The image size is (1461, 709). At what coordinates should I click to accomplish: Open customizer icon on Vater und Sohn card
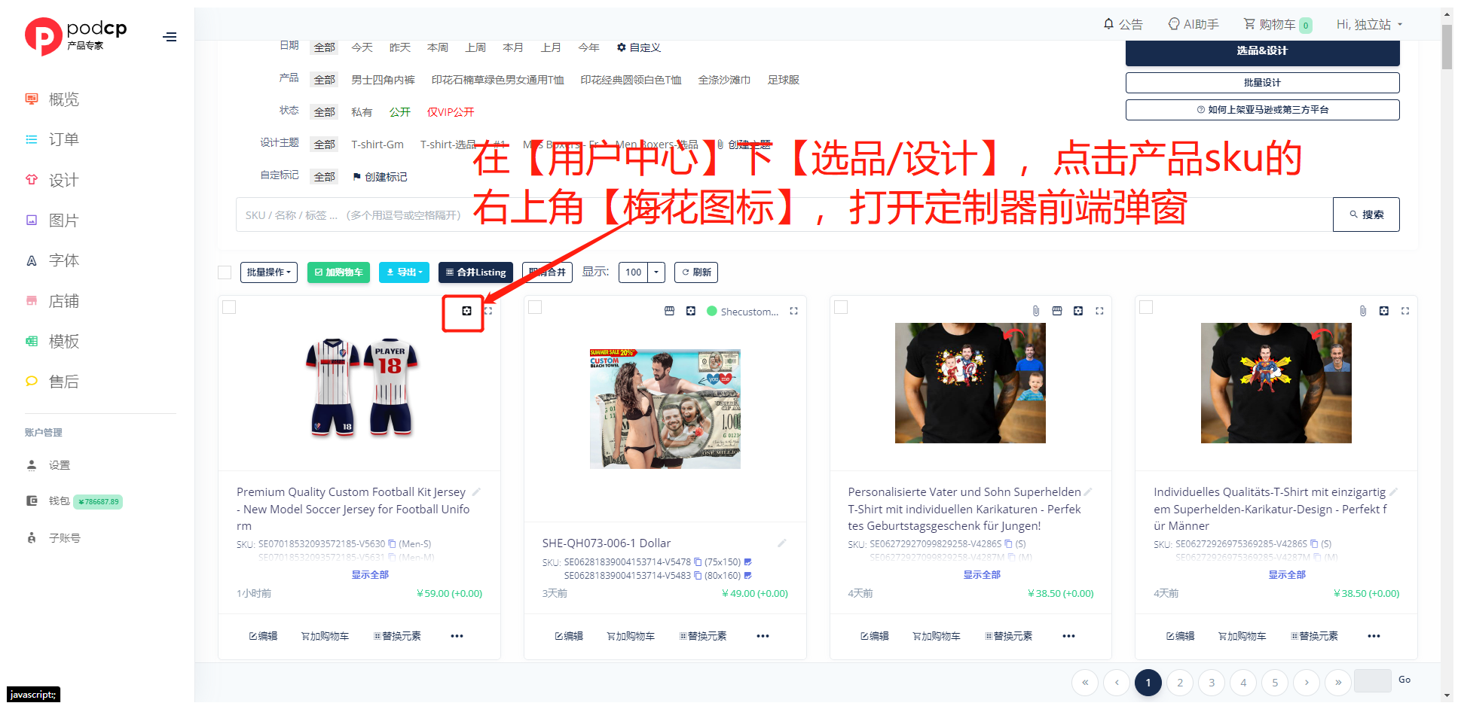(x=1078, y=311)
